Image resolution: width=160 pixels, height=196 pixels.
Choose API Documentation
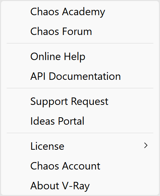pyautogui.click(x=80, y=76)
